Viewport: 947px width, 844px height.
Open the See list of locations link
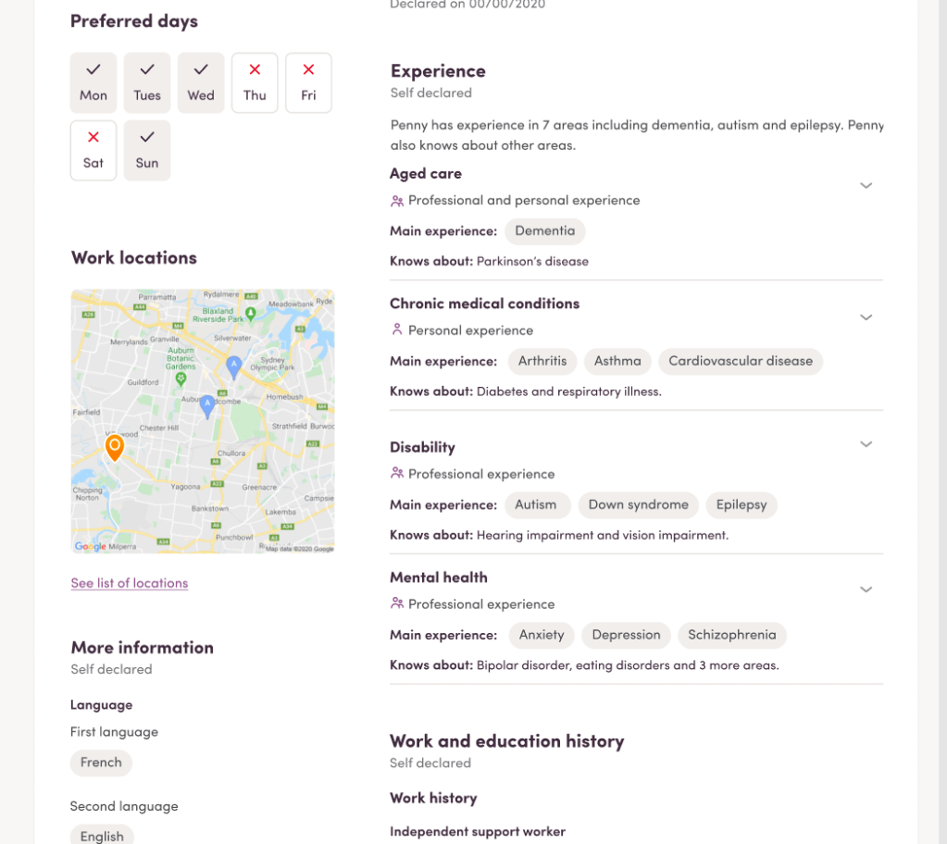point(130,583)
